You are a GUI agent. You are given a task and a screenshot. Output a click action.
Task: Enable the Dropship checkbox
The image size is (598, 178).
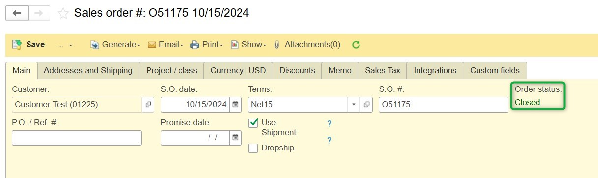point(253,148)
